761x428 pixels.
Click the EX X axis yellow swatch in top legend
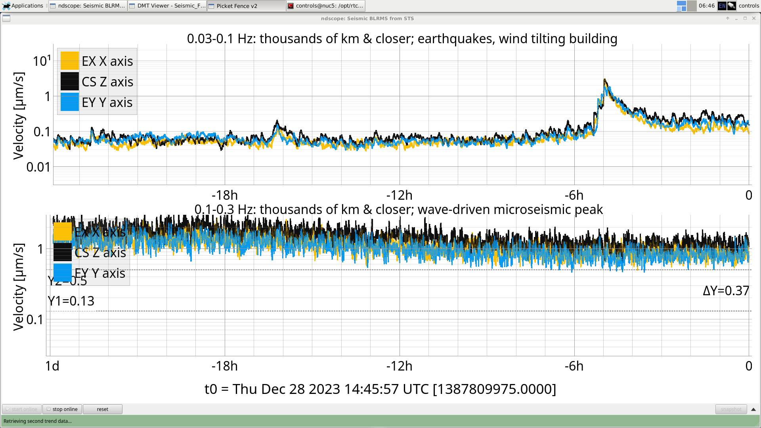pyautogui.click(x=70, y=61)
